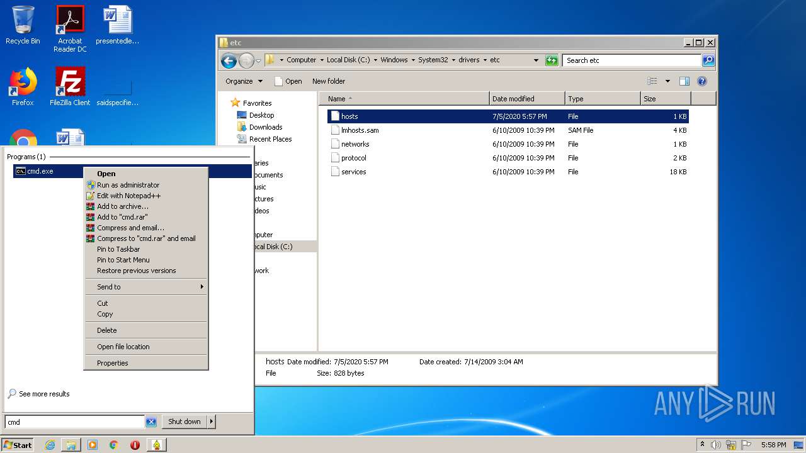
Task: Open Opera from the taskbar
Action: click(x=135, y=445)
